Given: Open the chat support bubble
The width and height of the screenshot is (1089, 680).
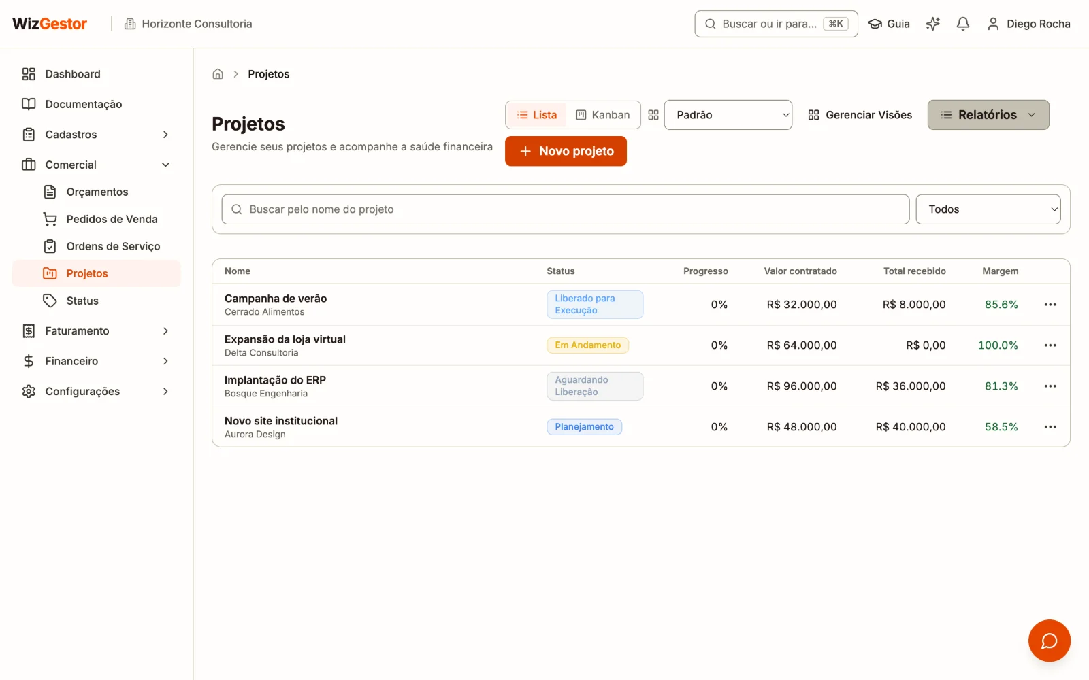Looking at the screenshot, I should click(x=1049, y=640).
